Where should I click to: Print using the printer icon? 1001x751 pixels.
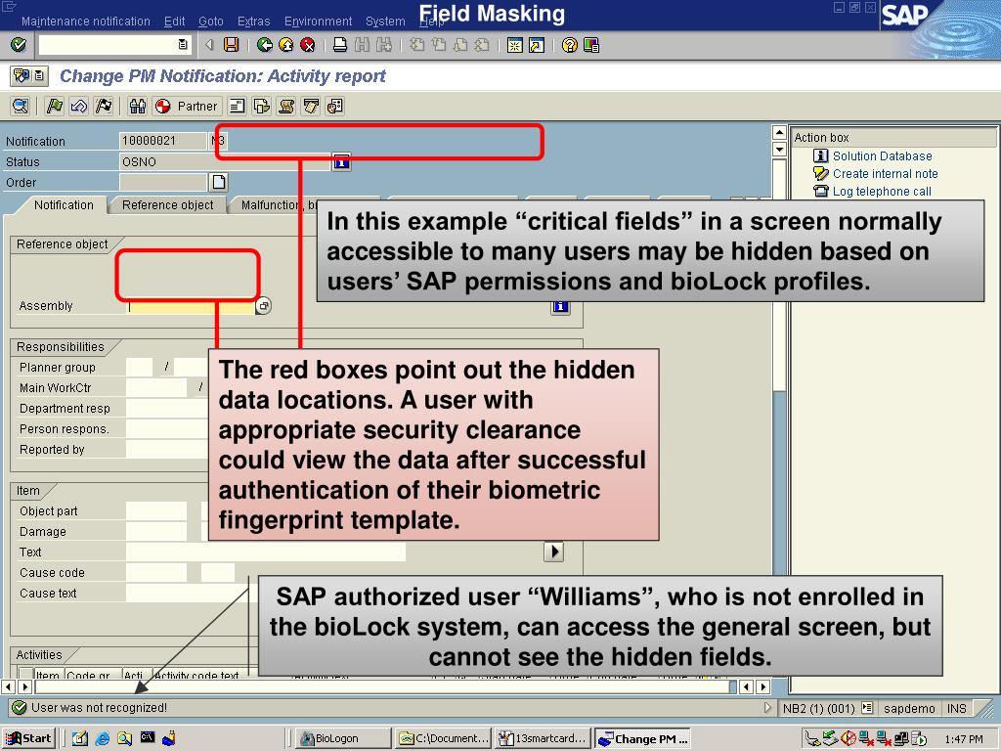click(x=340, y=45)
